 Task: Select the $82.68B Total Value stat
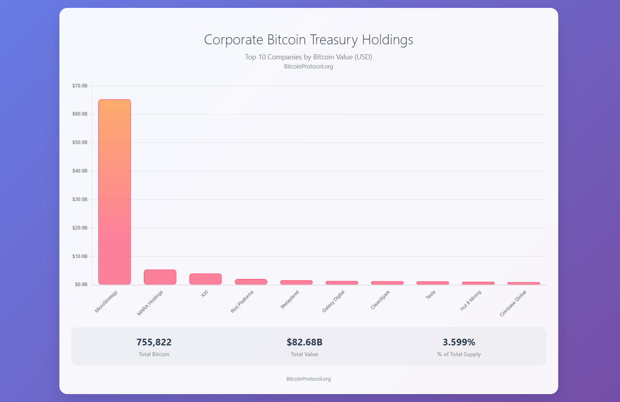click(304, 347)
